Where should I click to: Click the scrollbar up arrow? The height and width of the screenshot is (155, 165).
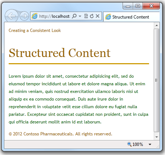[157, 25]
